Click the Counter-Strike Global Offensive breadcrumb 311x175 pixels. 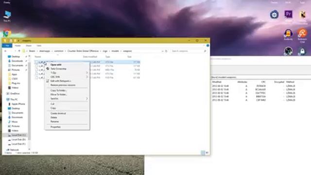coord(83,51)
